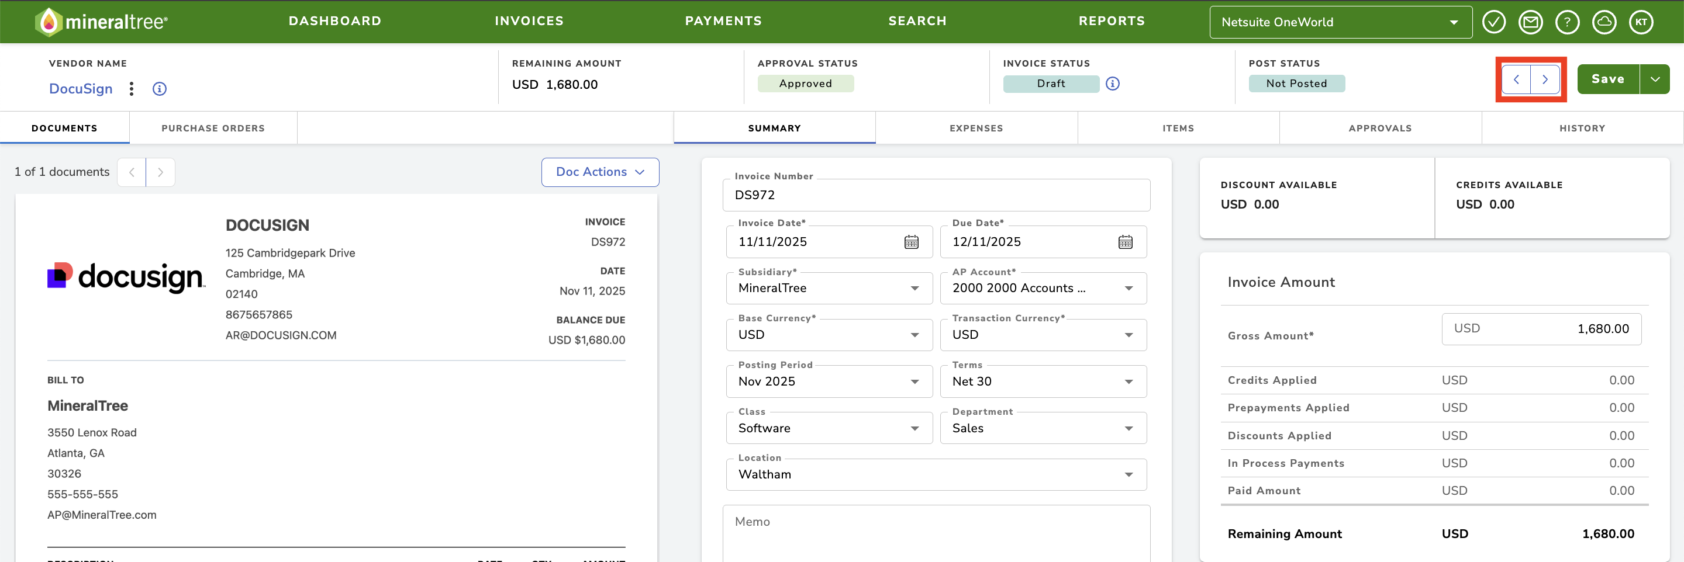
Task: Open the Invoice Date calendar picker
Action: 912,242
